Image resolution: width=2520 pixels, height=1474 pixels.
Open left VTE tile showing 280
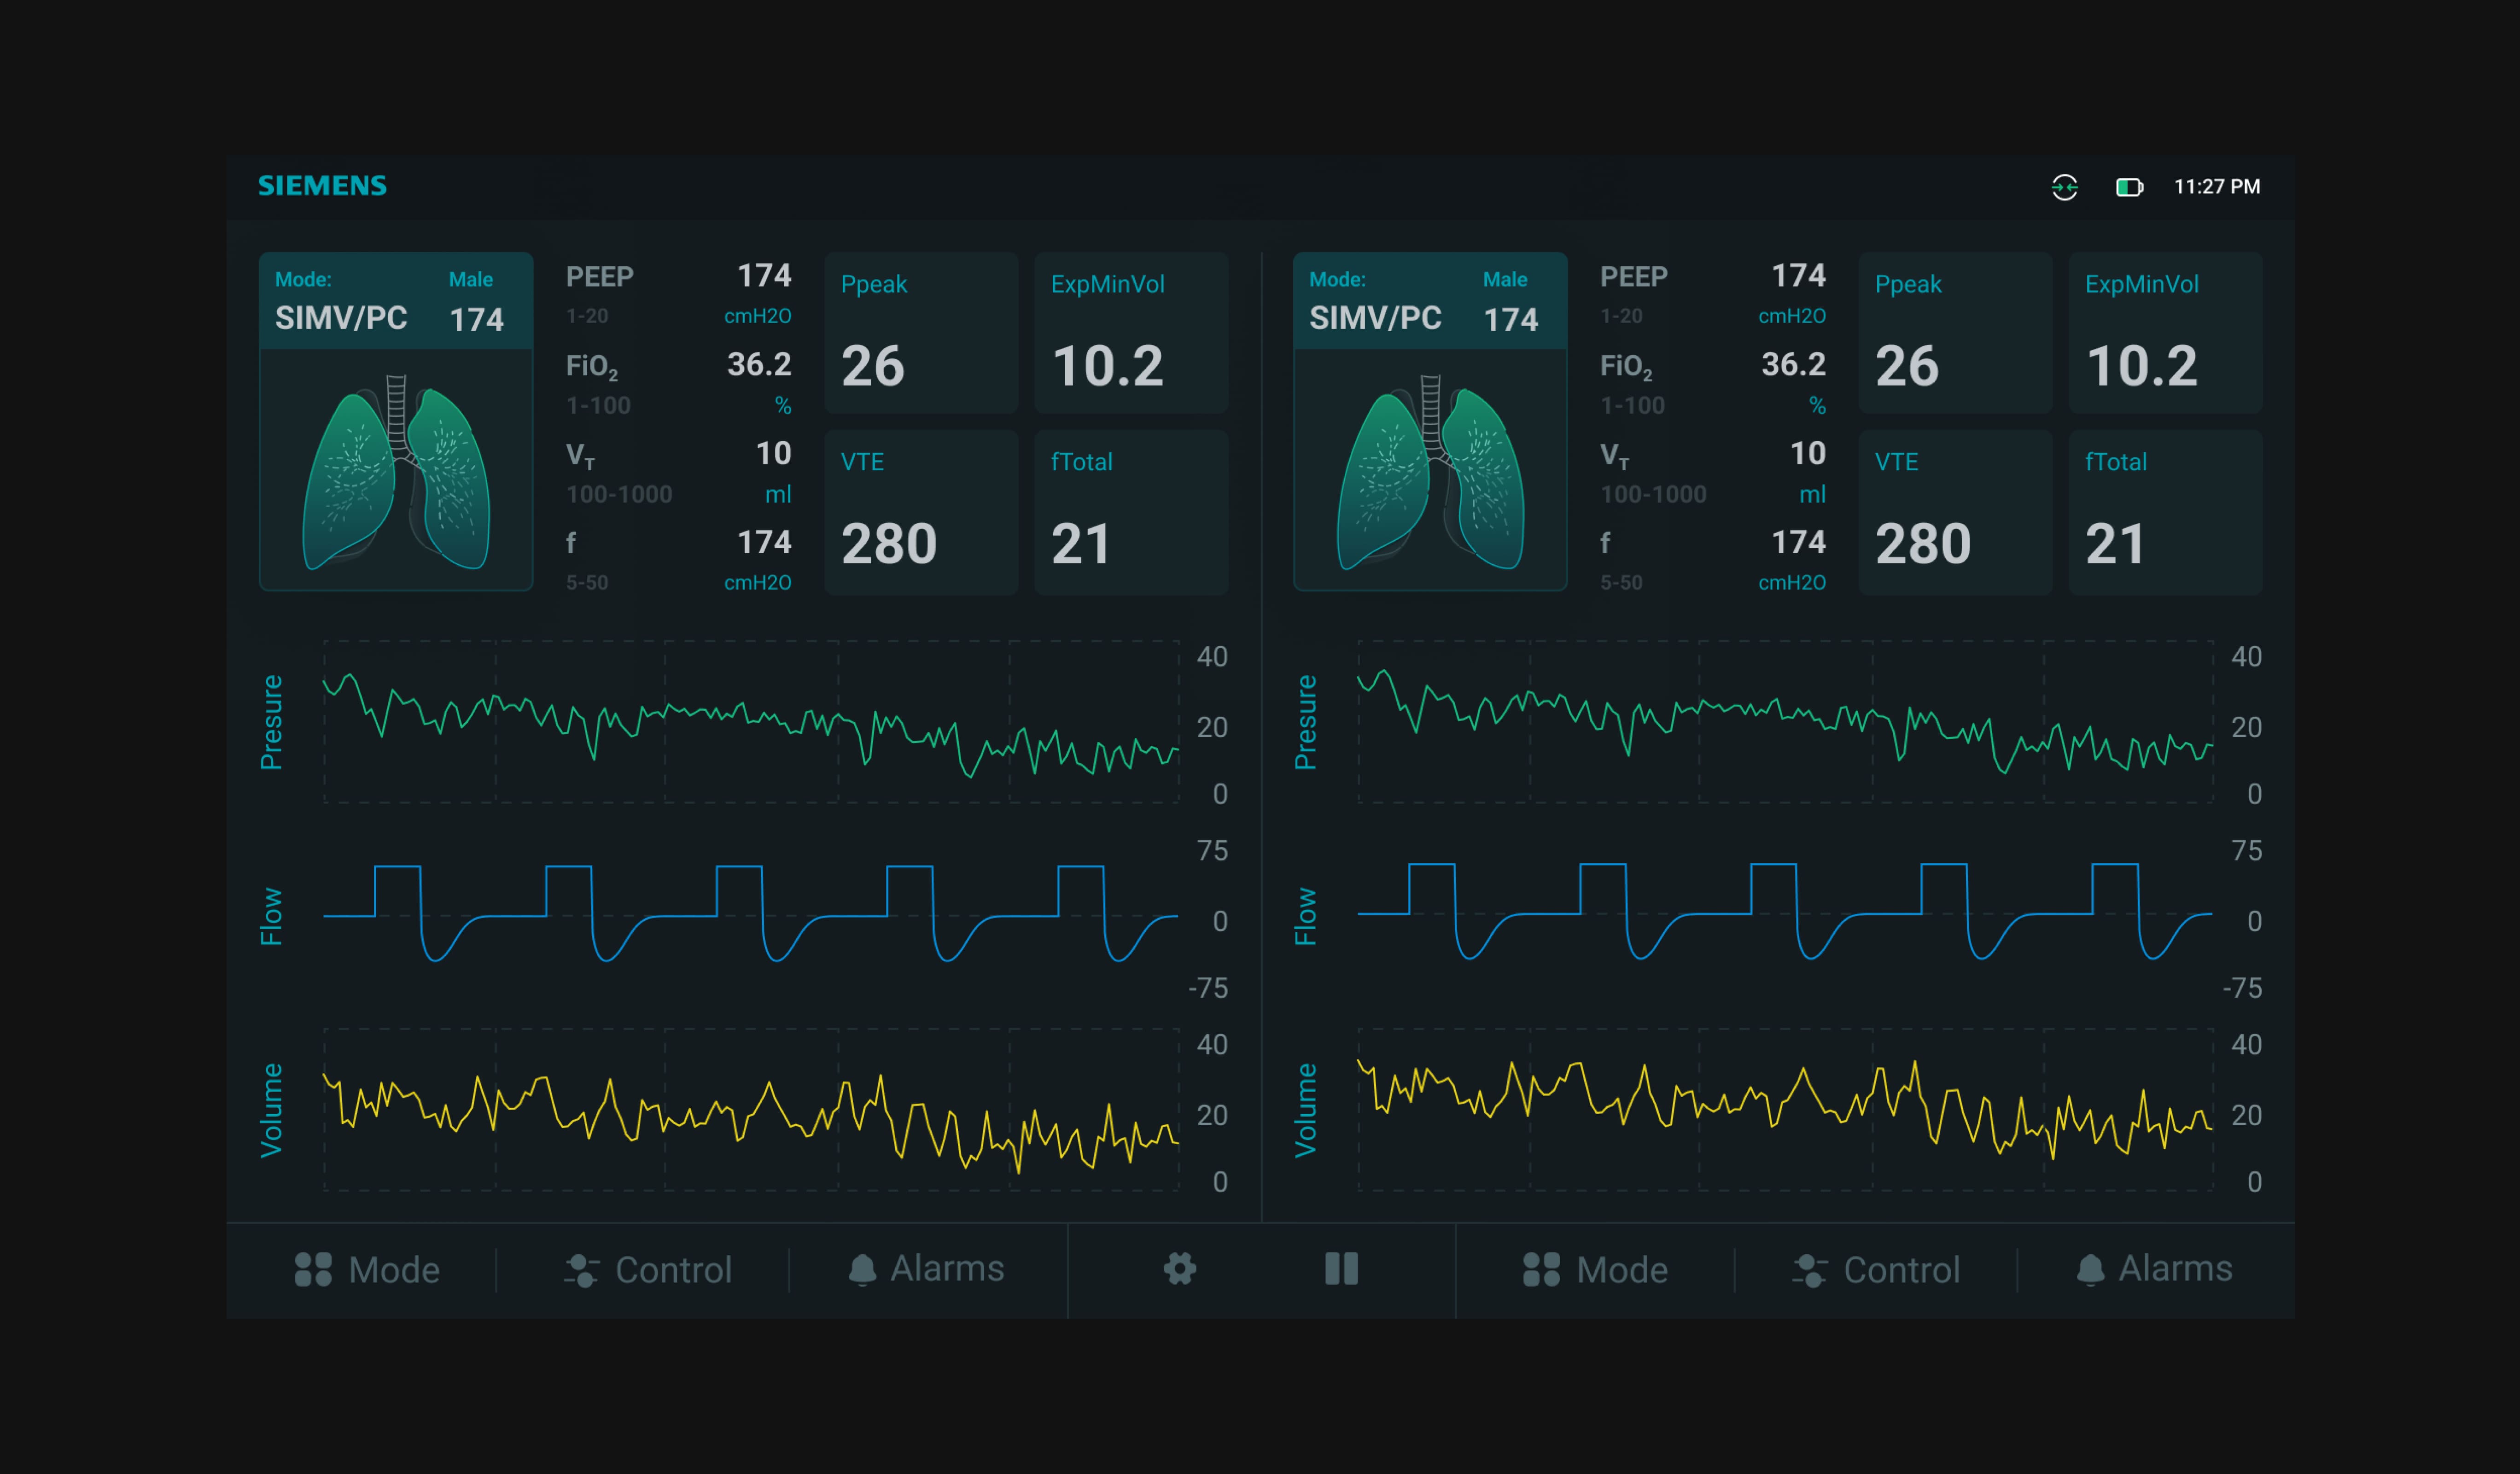[921, 512]
